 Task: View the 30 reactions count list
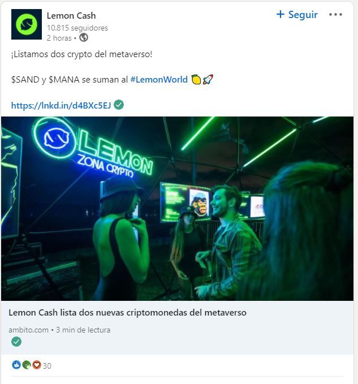point(47,366)
